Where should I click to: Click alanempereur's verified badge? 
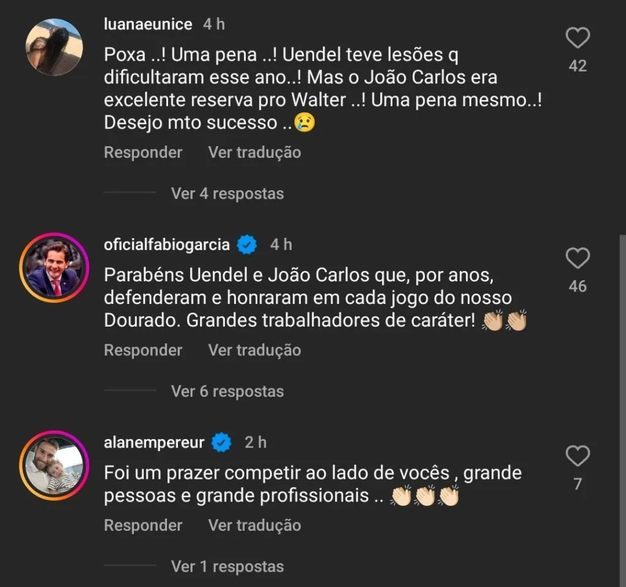221,443
